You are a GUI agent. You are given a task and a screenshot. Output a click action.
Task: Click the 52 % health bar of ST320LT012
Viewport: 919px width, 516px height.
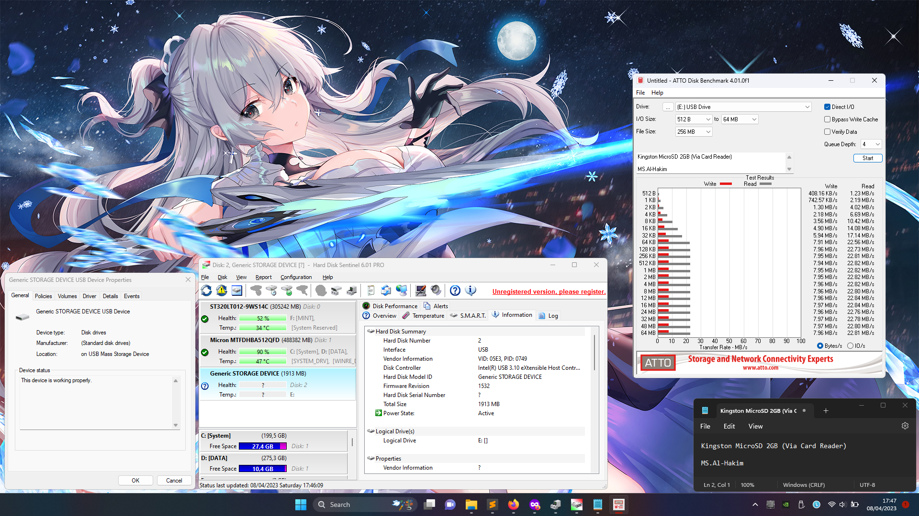[x=262, y=318]
